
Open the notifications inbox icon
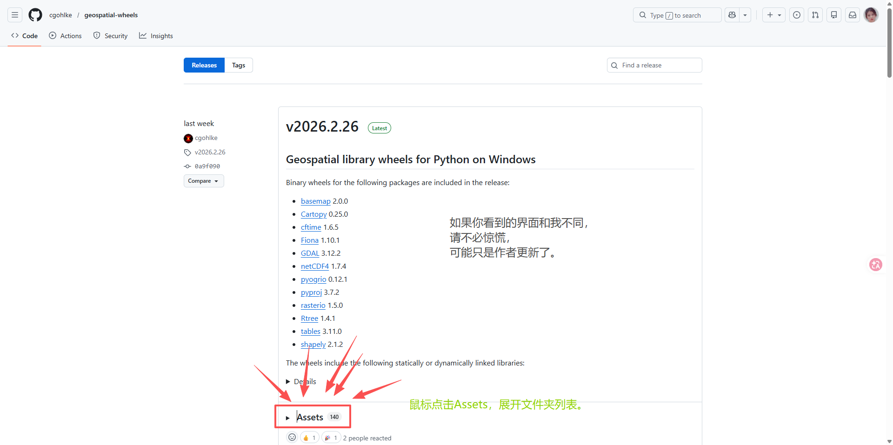coord(853,15)
